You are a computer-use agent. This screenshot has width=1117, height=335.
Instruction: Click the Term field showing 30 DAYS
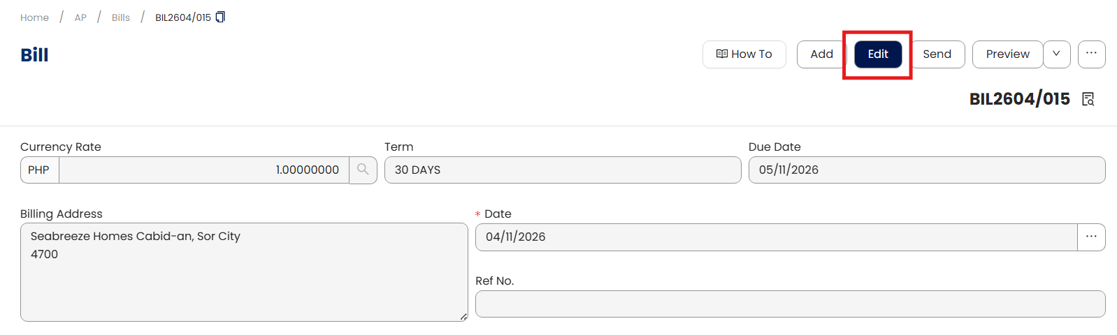[562, 170]
